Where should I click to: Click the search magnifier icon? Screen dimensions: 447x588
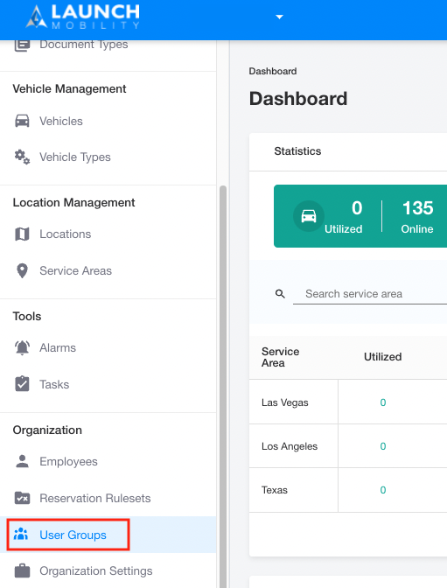pos(280,294)
